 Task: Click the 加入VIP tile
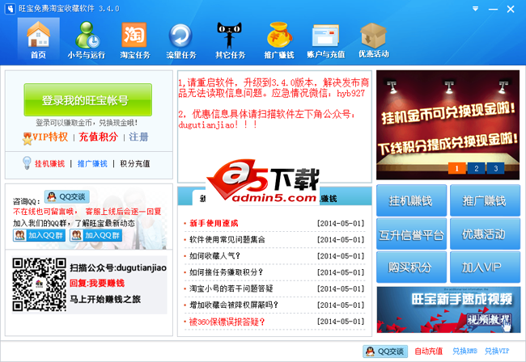(485, 267)
